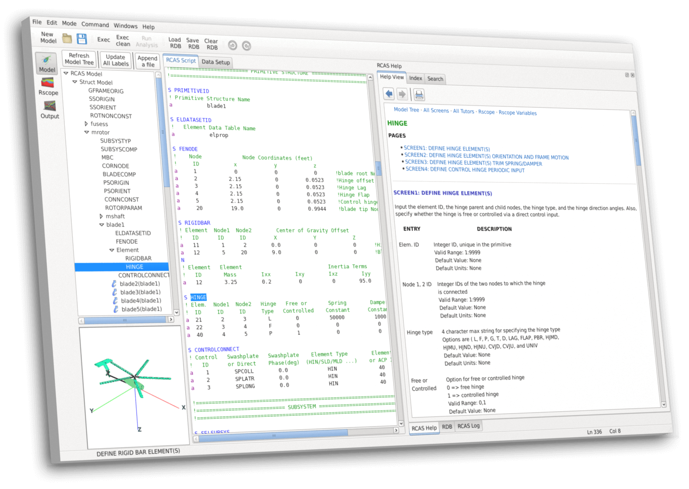
Task: Go back with the help back arrow
Action: [x=389, y=94]
